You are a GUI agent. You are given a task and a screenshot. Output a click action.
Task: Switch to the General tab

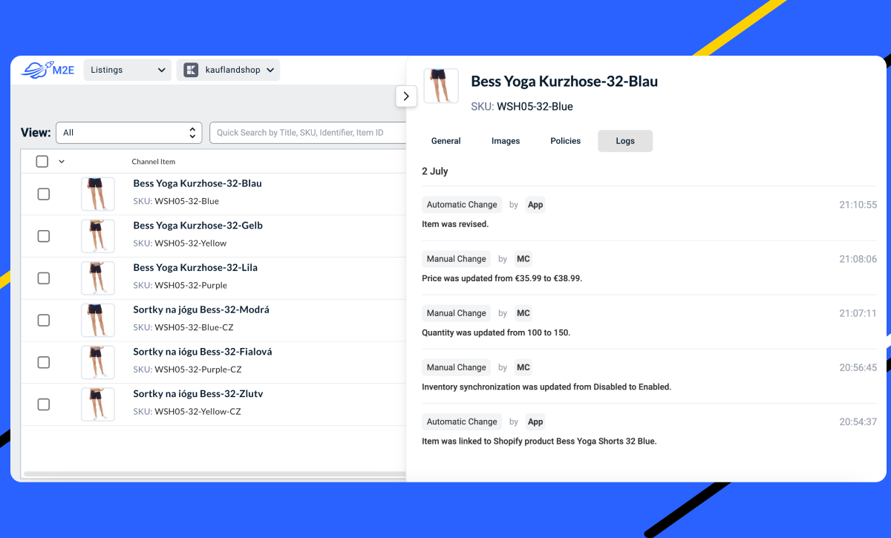pyautogui.click(x=446, y=141)
